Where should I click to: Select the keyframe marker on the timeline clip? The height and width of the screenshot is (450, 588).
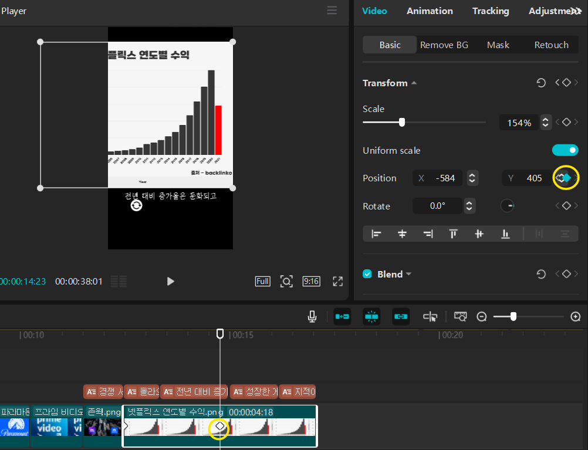tap(219, 426)
